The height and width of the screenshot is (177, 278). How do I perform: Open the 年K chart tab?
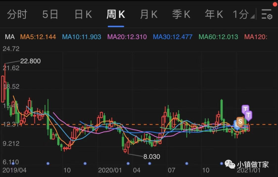coord(214,14)
